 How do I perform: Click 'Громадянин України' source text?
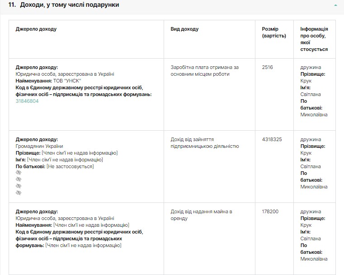tap(39, 146)
